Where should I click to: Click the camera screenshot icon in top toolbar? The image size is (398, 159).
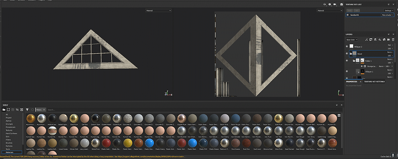pos(342,4)
